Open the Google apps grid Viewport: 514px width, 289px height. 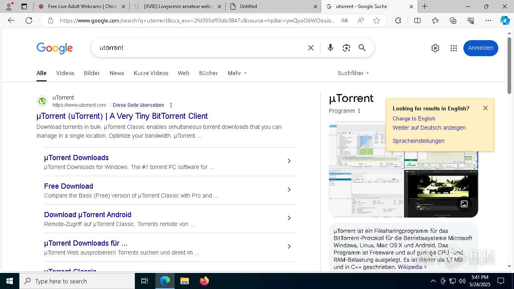coord(454,48)
